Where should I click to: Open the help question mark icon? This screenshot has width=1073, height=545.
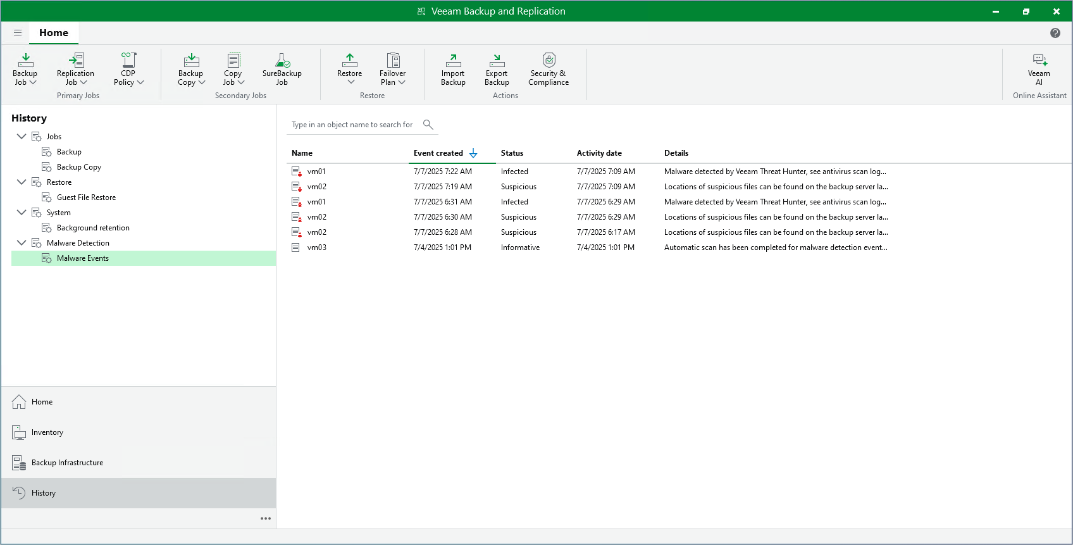pyautogui.click(x=1055, y=33)
